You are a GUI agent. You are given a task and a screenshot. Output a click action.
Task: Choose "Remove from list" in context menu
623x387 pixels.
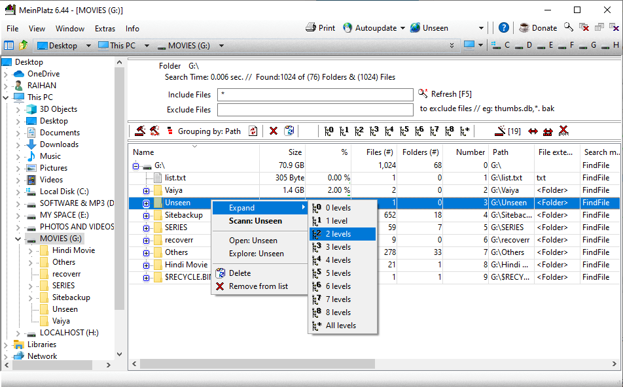258,286
